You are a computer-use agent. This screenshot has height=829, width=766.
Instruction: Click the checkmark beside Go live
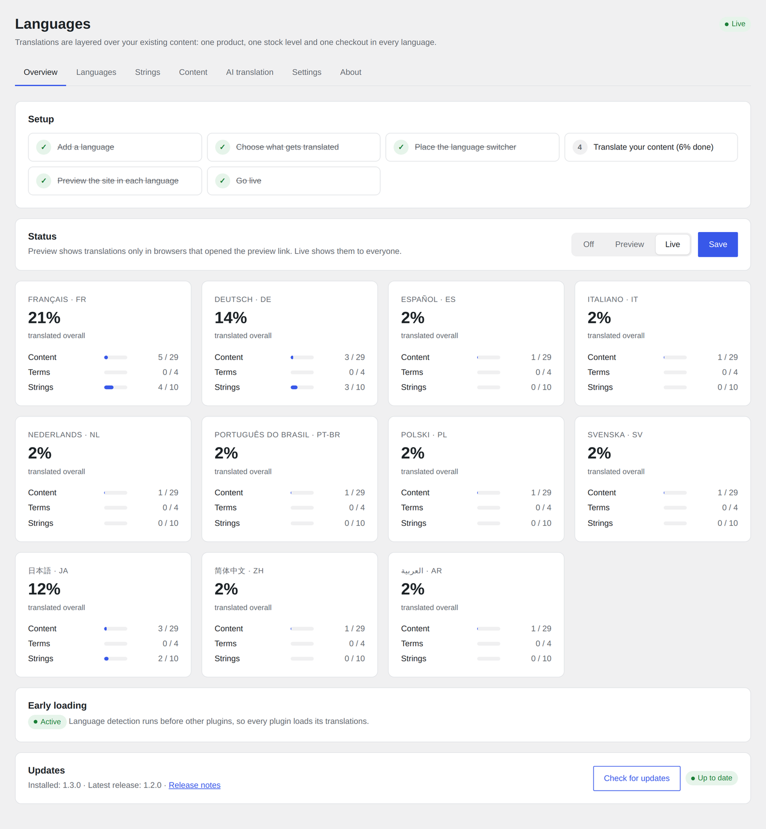(222, 181)
